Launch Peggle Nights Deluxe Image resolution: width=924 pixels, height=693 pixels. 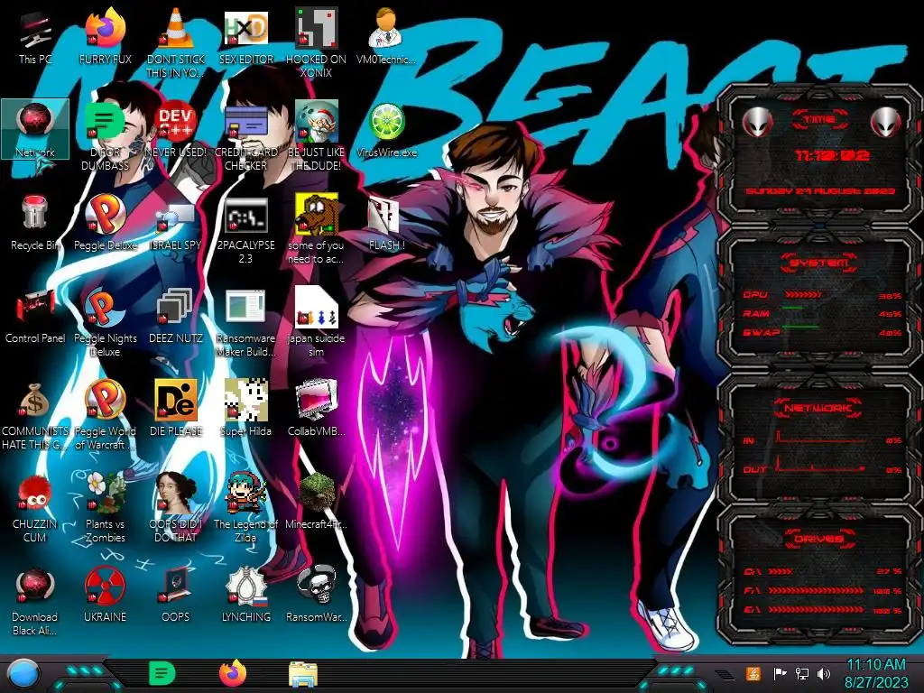105,320
